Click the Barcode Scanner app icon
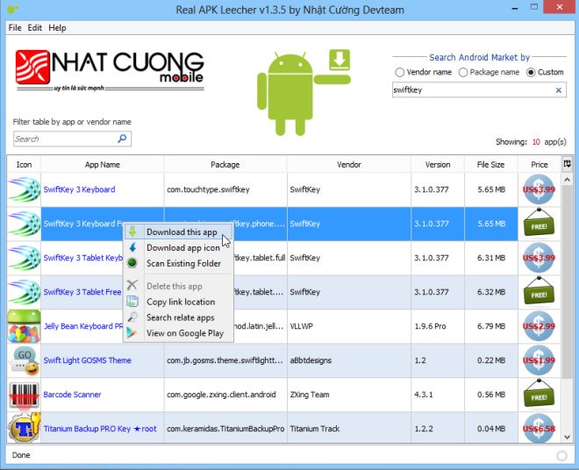 (24, 395)
